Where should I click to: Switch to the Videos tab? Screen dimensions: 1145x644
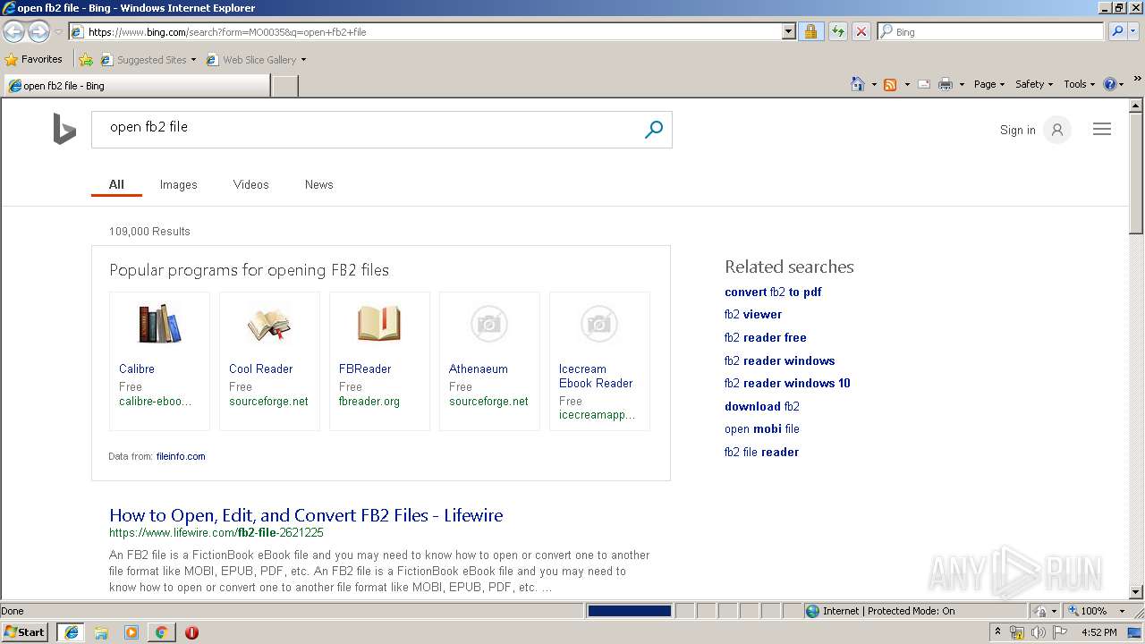(250, 184)
